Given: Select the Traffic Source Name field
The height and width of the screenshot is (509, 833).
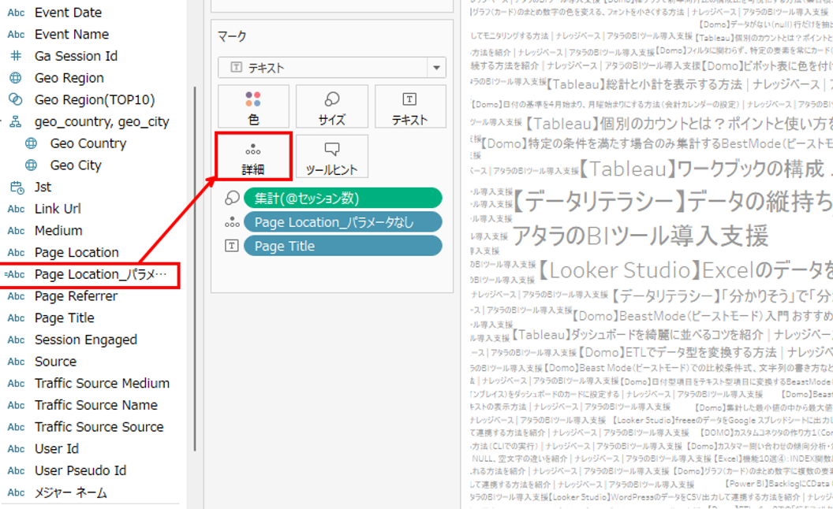Looking at the screenshot, I should pos(96,404).
